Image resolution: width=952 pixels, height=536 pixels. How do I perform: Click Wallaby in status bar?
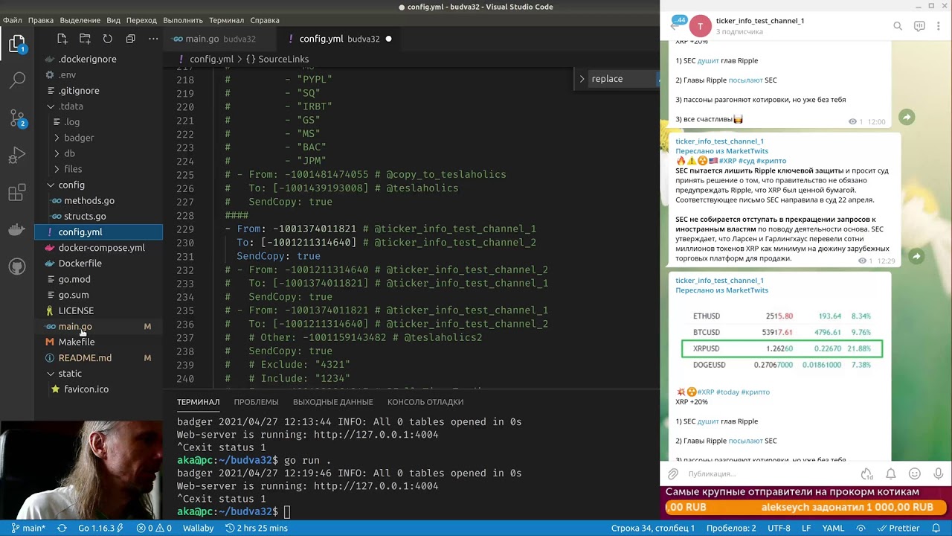(x=198, y=528)
